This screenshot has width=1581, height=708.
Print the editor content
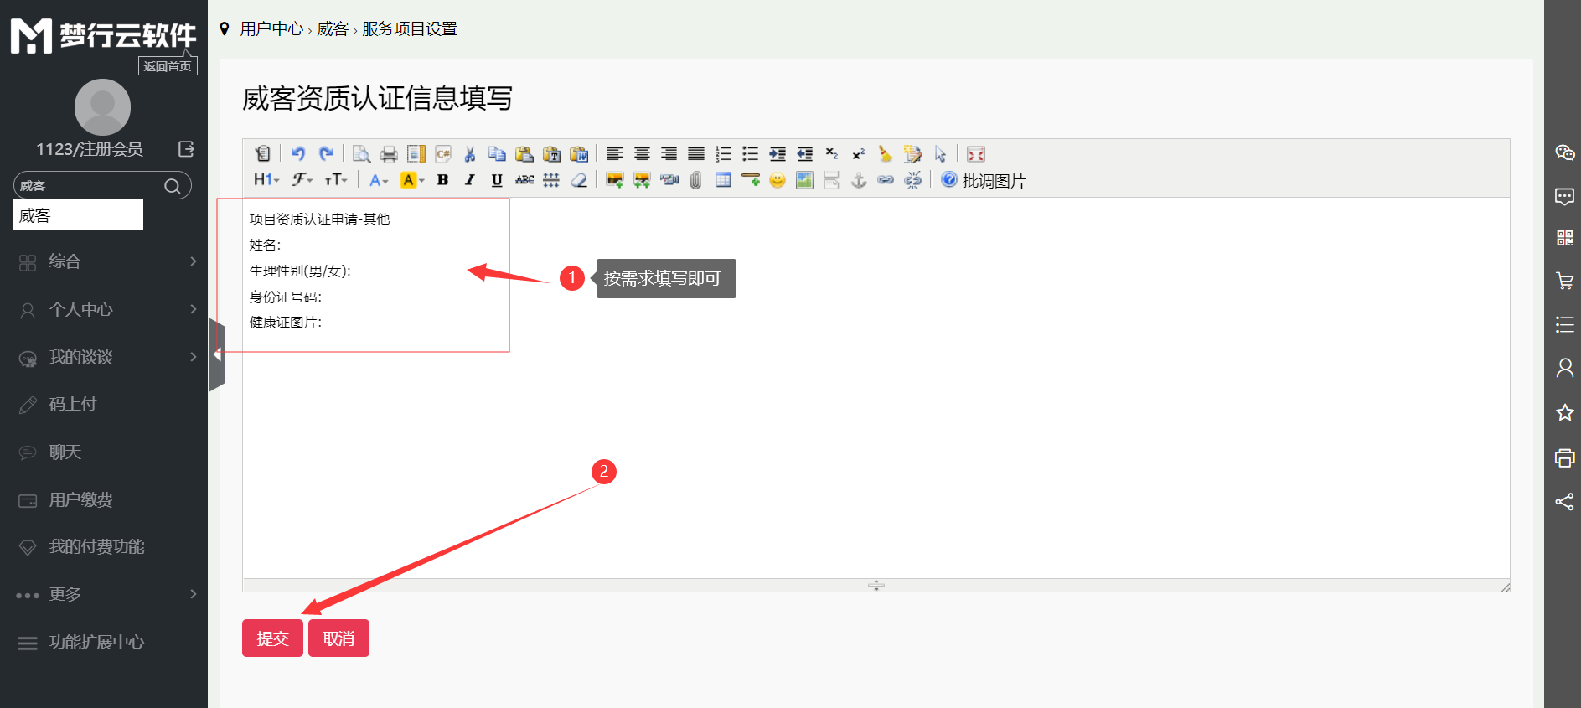coord(389,154)
